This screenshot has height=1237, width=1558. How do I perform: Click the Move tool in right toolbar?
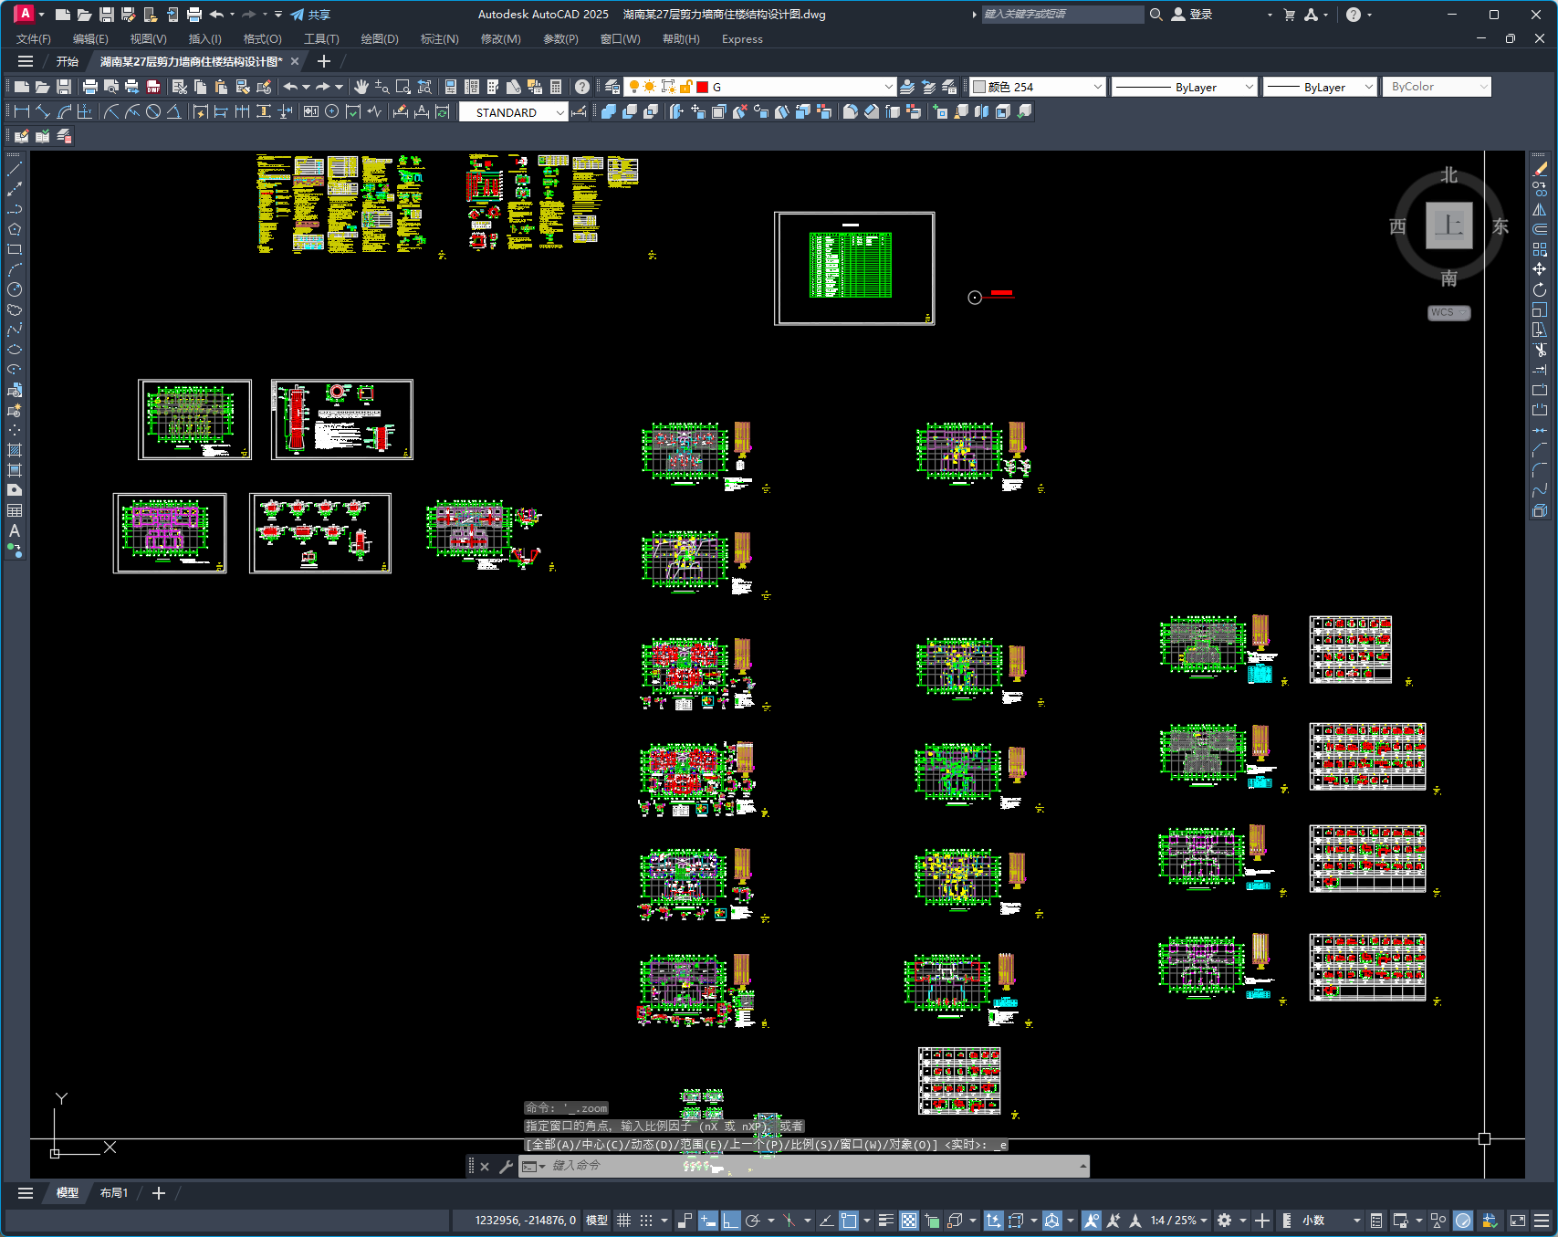point(1540,269)
